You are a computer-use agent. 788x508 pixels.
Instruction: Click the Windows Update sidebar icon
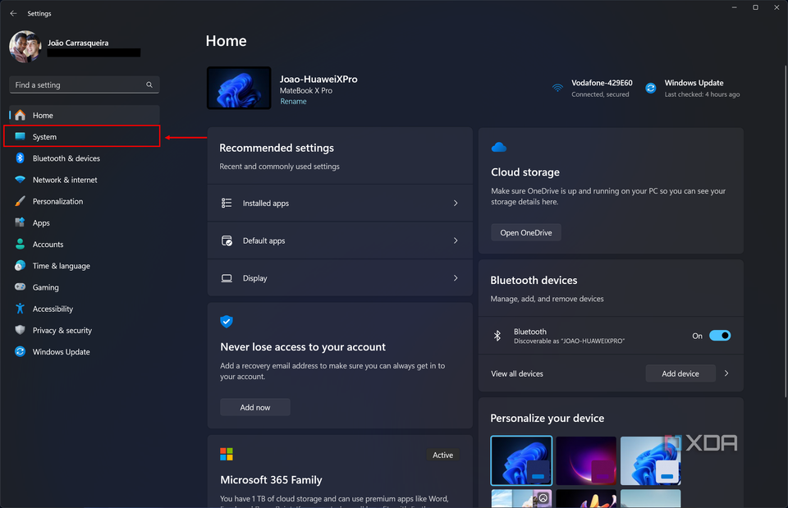coord(20,352)
